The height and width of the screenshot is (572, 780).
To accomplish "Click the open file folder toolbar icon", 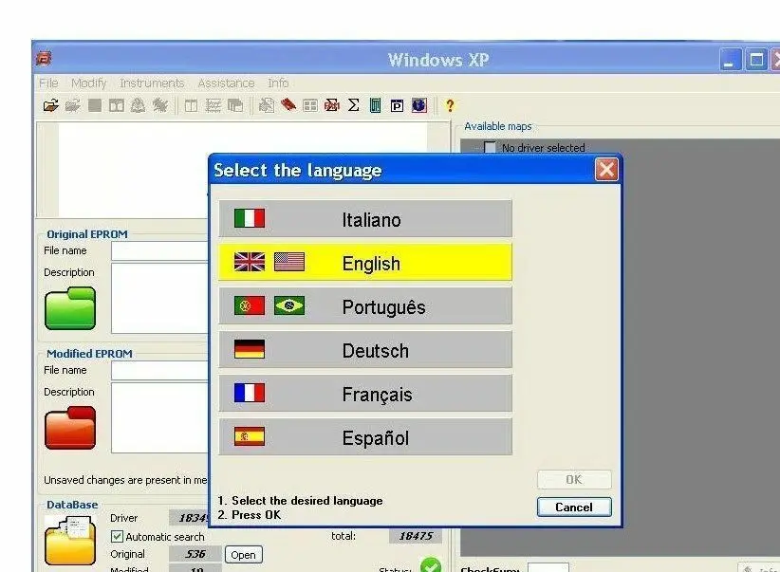I will pos(50,105).
